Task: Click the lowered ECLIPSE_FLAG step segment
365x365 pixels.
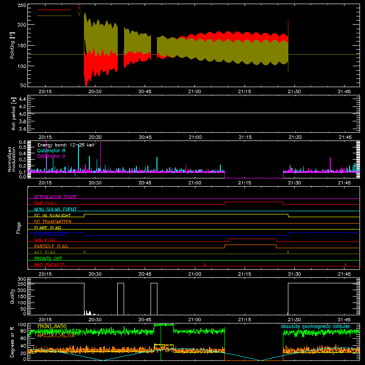Action: point(186,235)
